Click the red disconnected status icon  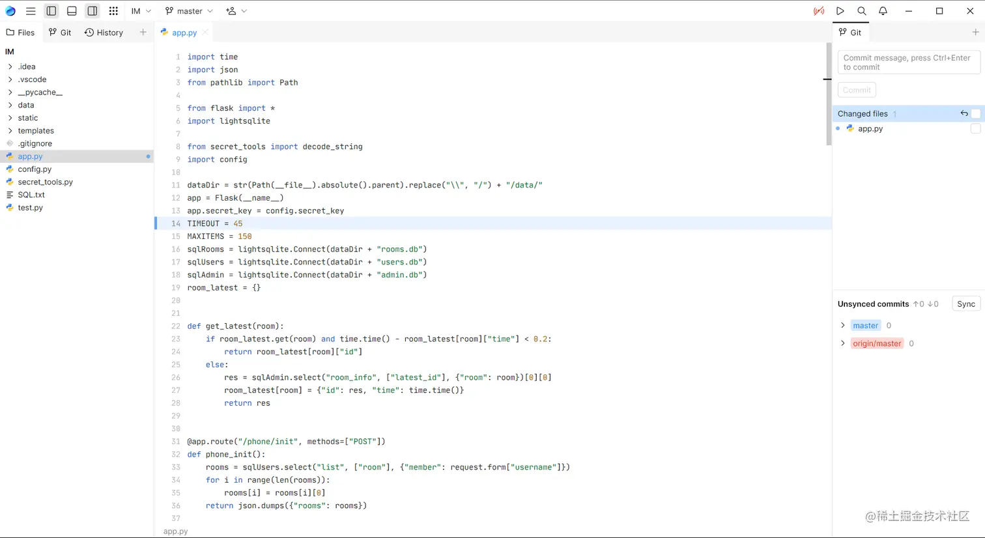(x=819, y=11)
